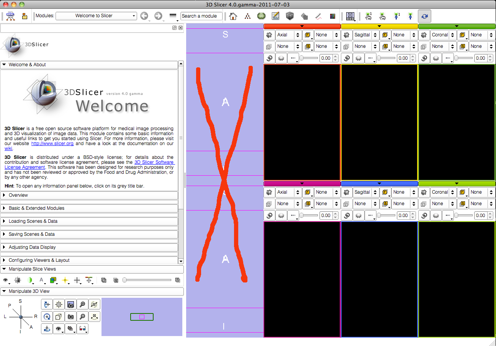
Task: Click the layout selection toolbar icon
Action: 350,16
